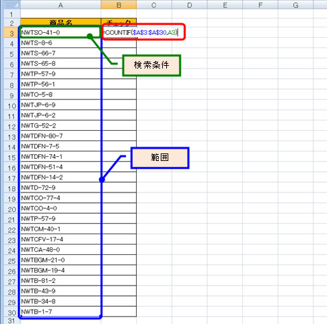Click cell containing NWTJP-6-9

click(60, 105)
